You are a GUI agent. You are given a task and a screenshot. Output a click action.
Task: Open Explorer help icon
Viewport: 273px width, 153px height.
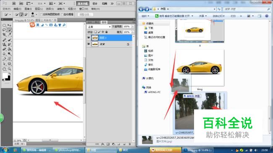267,16
